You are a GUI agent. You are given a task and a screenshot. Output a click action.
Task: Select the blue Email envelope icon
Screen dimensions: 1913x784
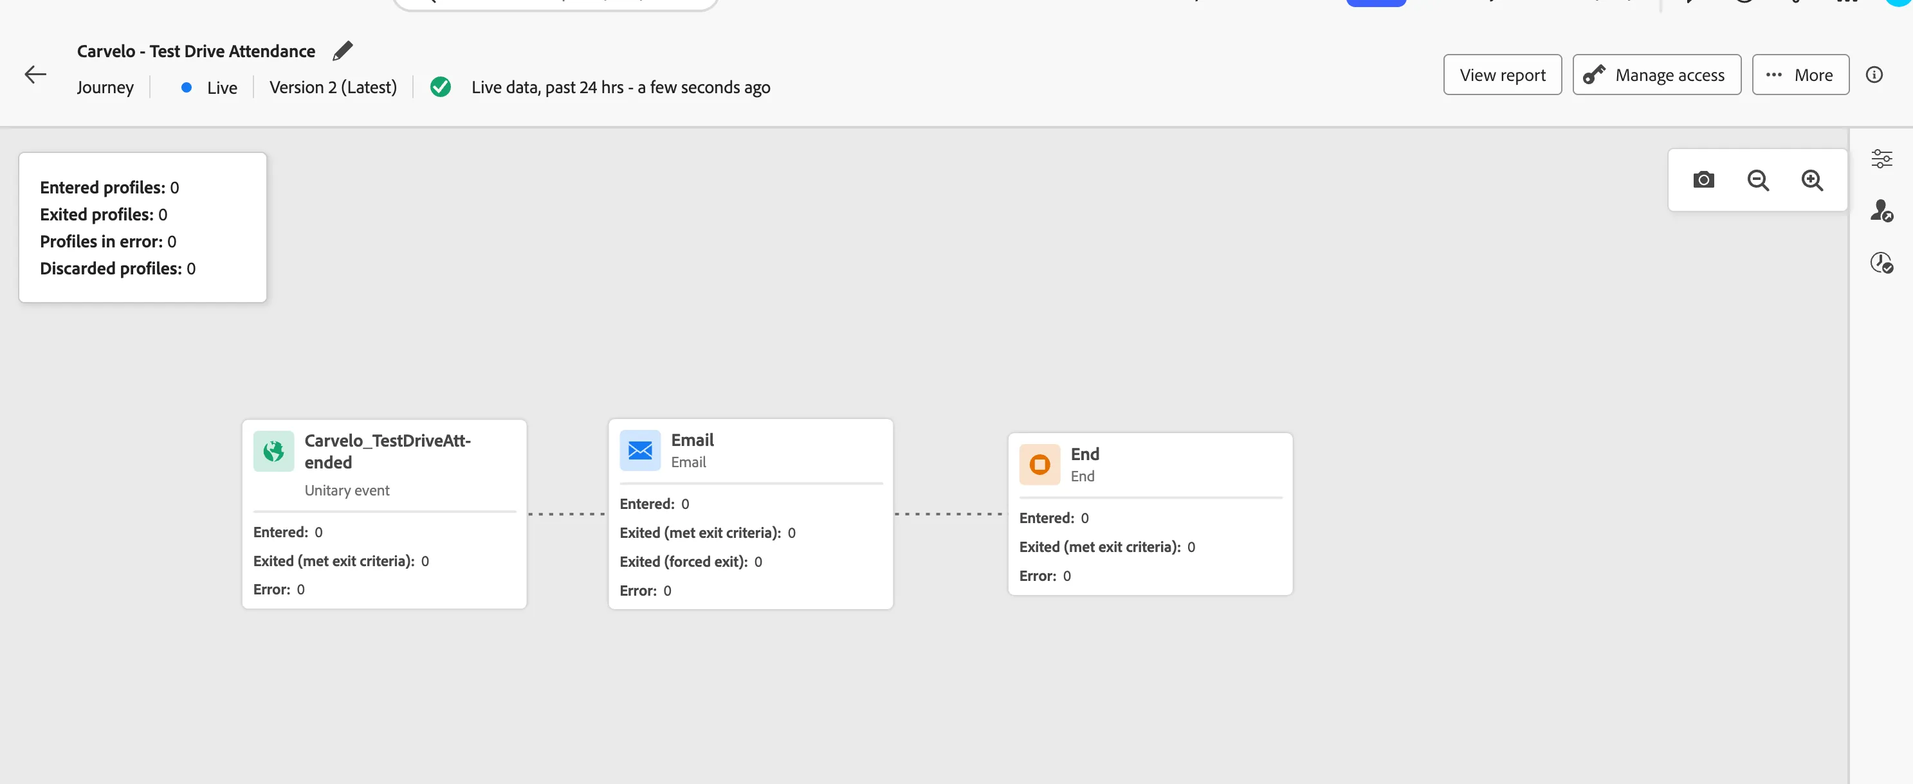[640, 450]
